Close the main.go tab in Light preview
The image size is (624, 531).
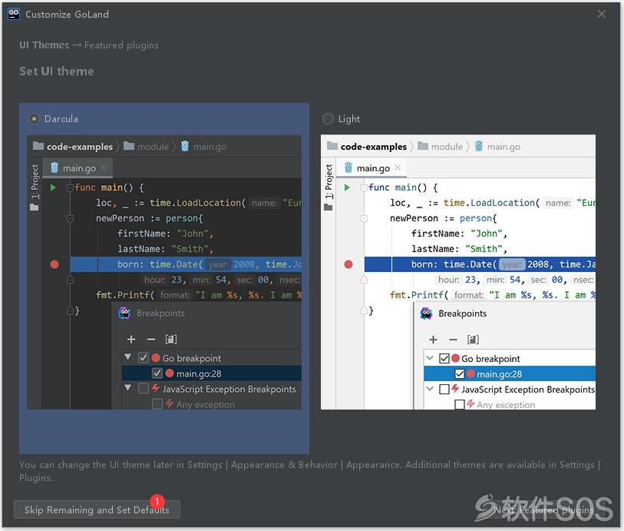398,168
